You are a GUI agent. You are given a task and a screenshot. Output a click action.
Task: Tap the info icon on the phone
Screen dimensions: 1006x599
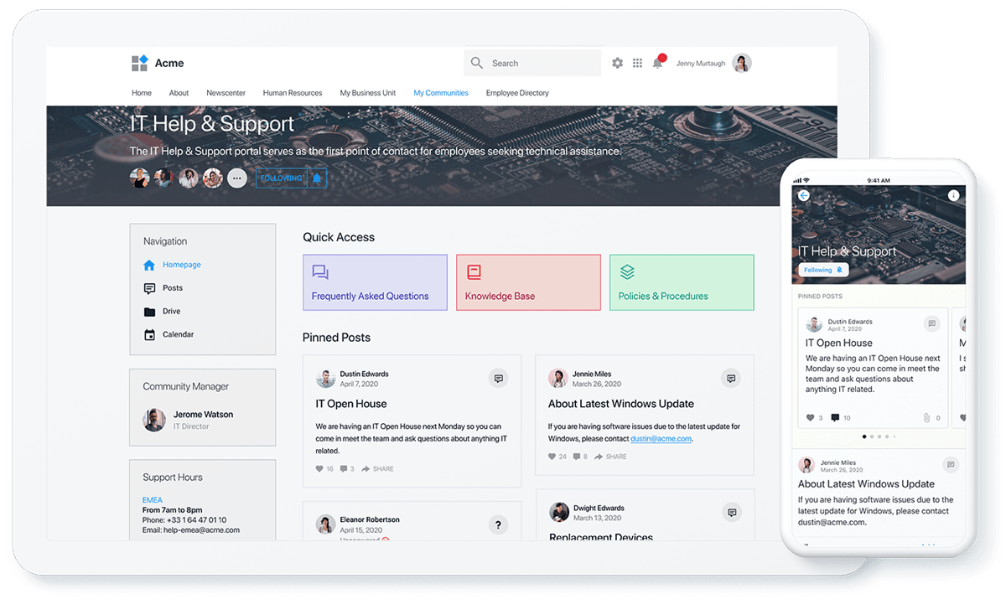[953, 195]
